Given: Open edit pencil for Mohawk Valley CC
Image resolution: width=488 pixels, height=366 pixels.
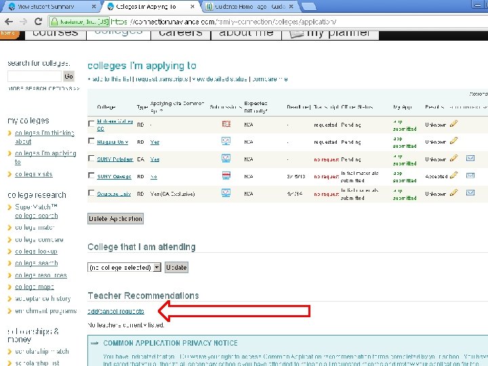Looking at the screenshot, I should coord(453,123).
